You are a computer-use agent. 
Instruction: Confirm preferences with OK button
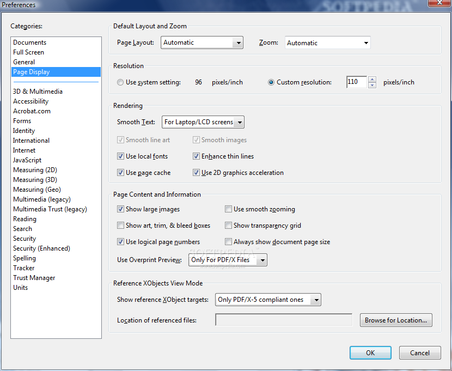tap(370, 353)
